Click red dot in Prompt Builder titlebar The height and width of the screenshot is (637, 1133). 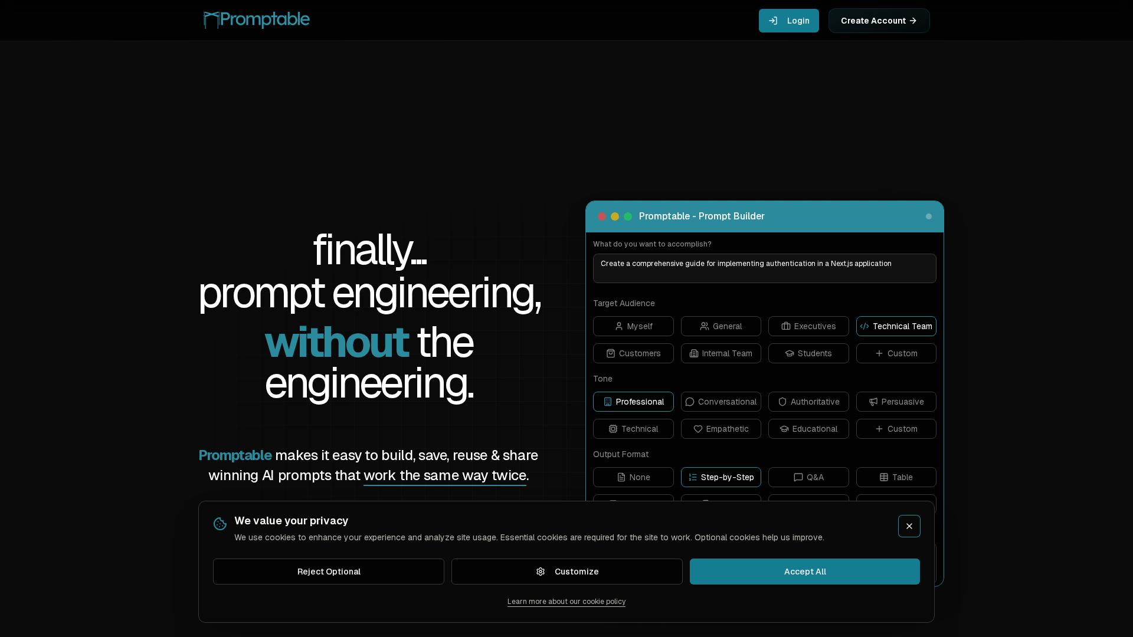pyautogui.click(x=602, y=216)
